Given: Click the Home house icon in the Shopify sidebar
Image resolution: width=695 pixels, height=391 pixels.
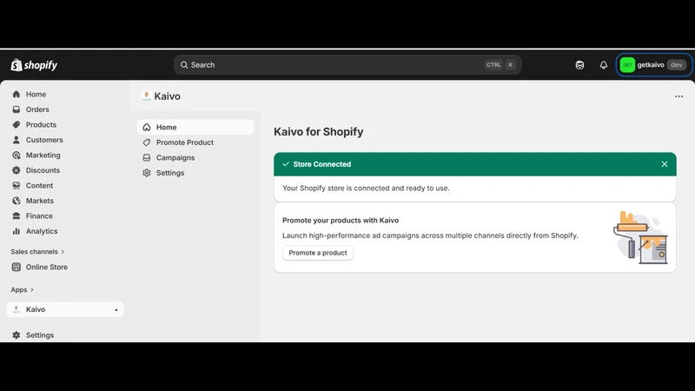Looking at the screenshot, I should click(x=17, y=94).
